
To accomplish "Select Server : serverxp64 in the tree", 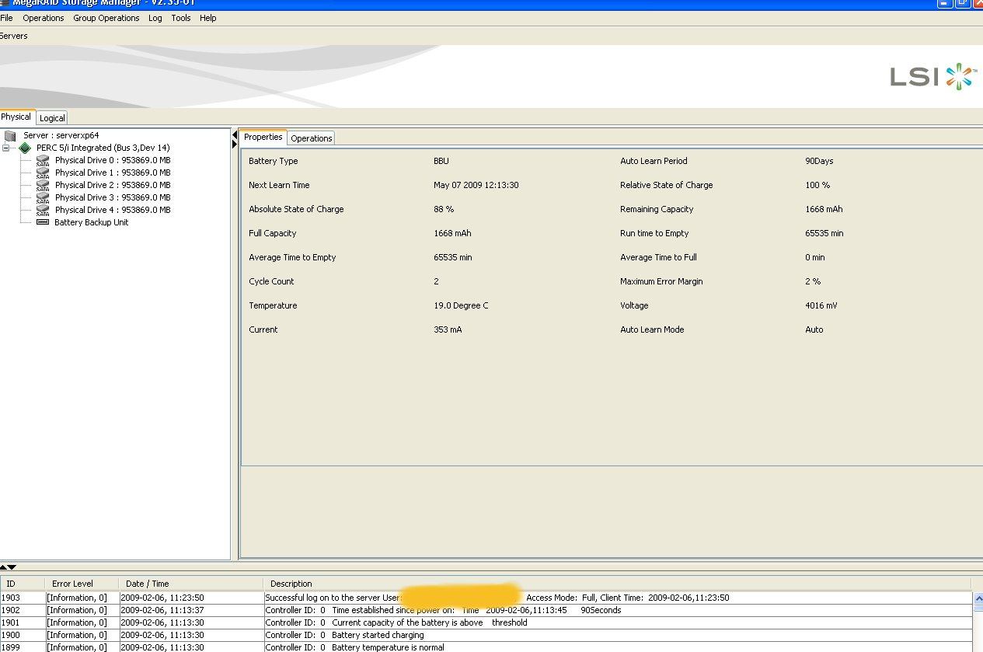I will (61, 135).
